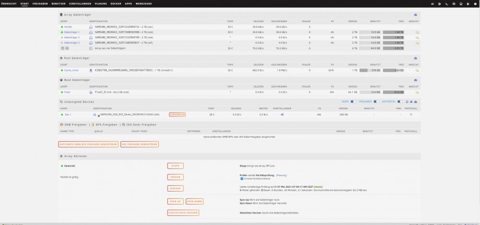Expand partitions of SAMSUNG_SSD_830 device
This screenshot has width=480, height=225.
(98, 116)
